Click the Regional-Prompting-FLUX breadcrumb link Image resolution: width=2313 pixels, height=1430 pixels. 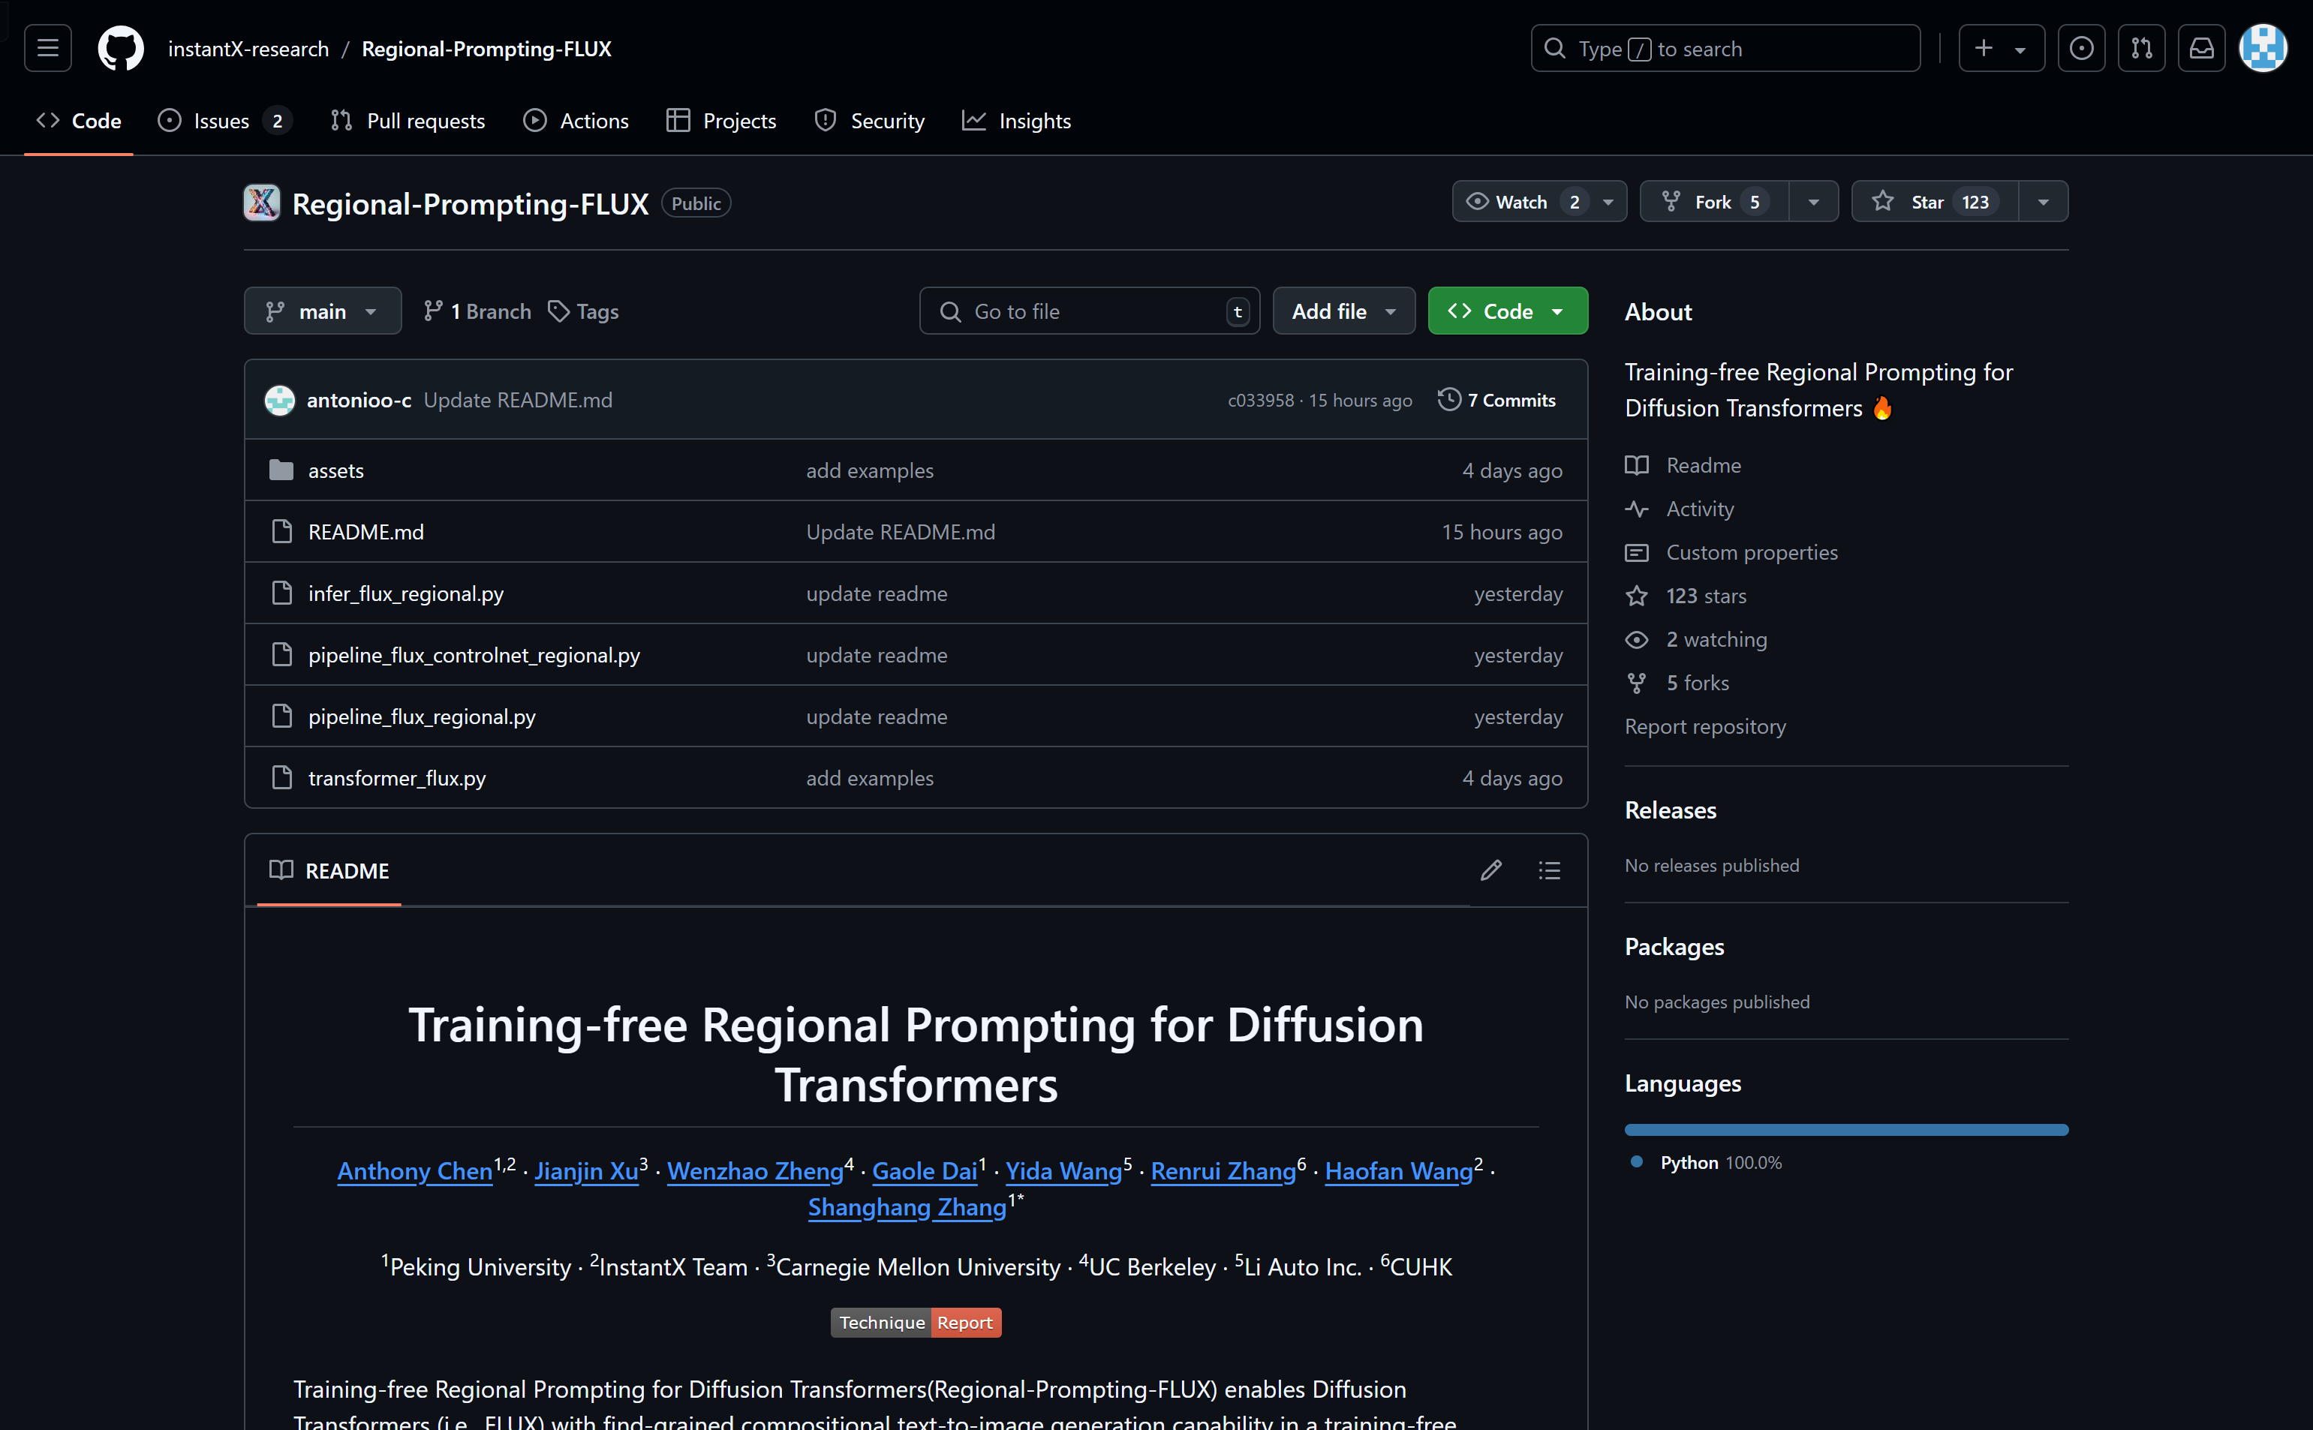pos(486,48)
